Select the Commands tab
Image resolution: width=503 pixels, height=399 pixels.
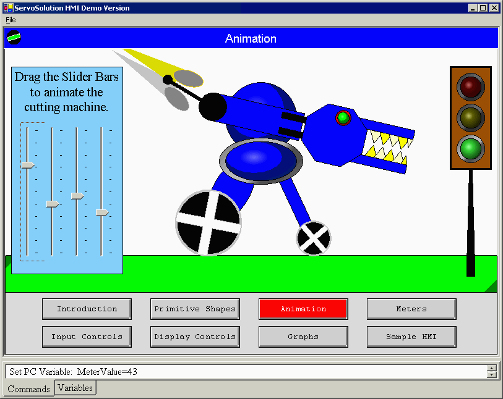coord(28,389)
